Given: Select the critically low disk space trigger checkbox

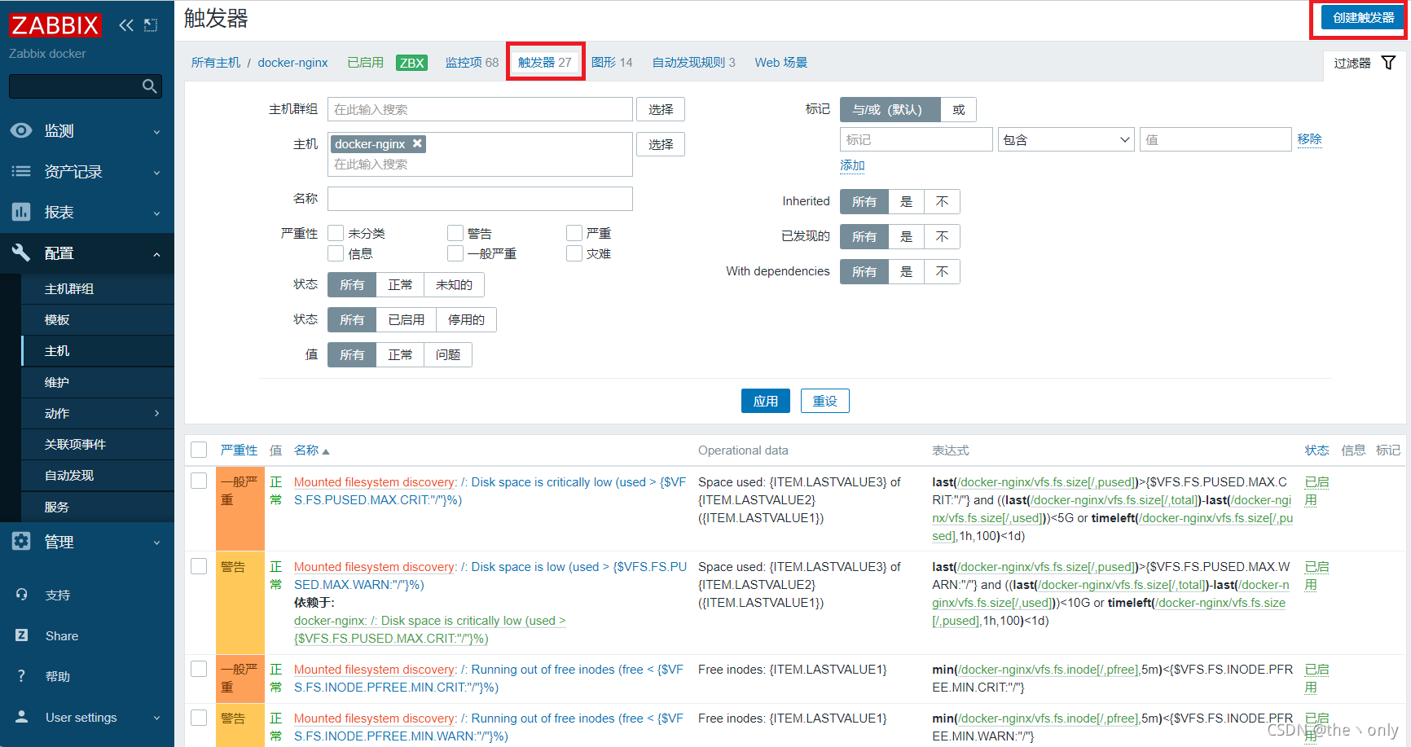Looking at the screenshot, I should click(x=199, y=481).
